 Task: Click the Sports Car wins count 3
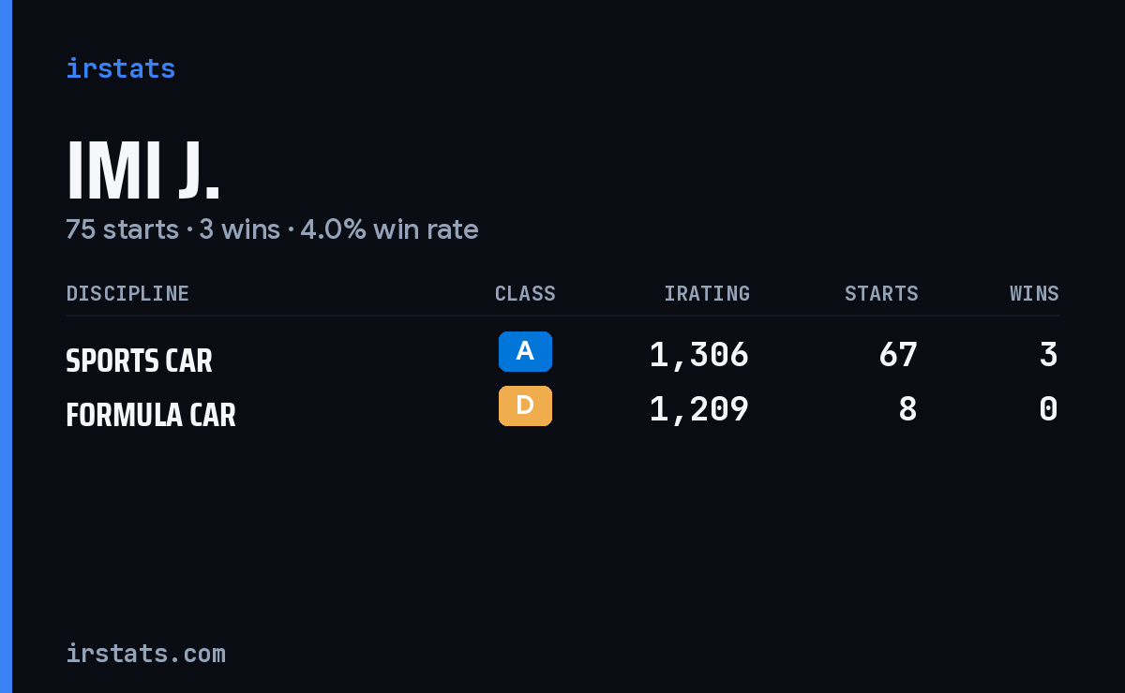pyautogui.click(x=1049, y=355)
